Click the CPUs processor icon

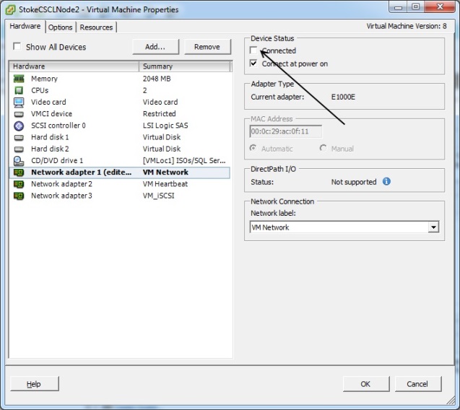[x=19, y=90]
